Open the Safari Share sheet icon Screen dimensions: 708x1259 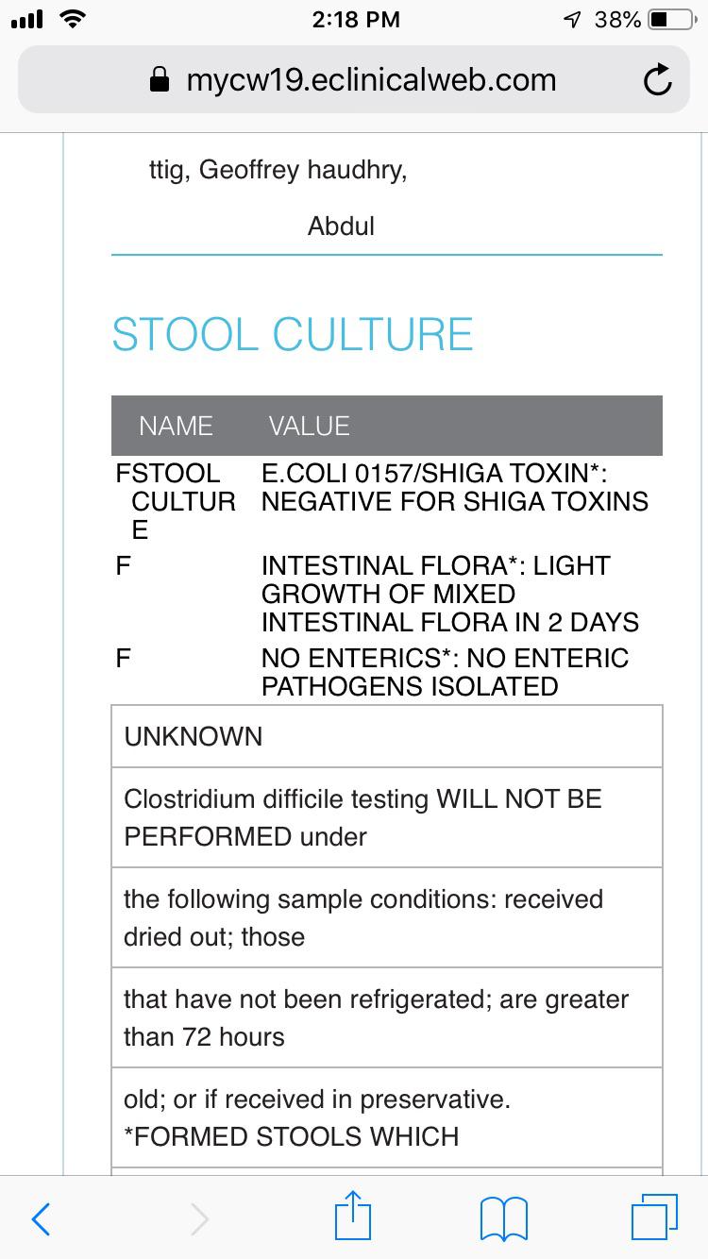click(x=352, y=1217)
